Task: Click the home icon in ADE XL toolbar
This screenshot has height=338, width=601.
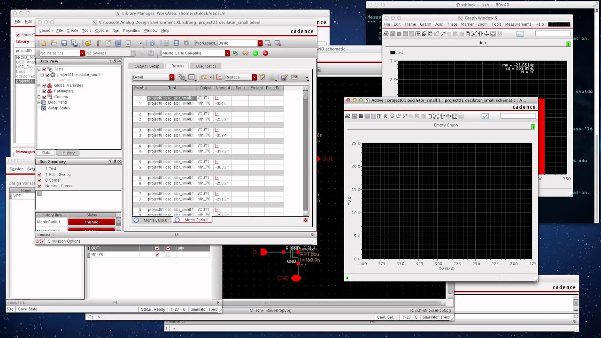Action: pyautogui.click(x=152, y=43)
